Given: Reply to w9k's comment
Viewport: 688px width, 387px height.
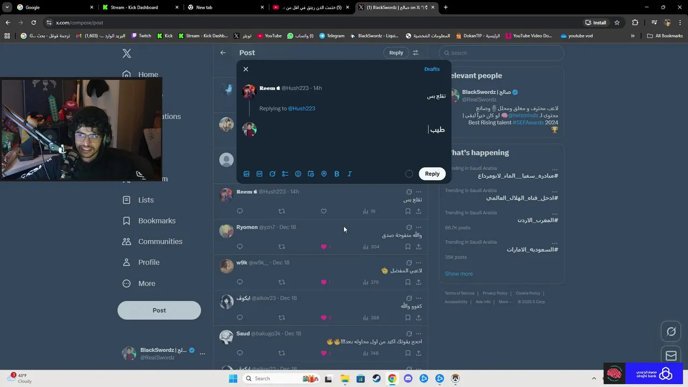Looking at the screenshot, I should click(x=240, y=282).
